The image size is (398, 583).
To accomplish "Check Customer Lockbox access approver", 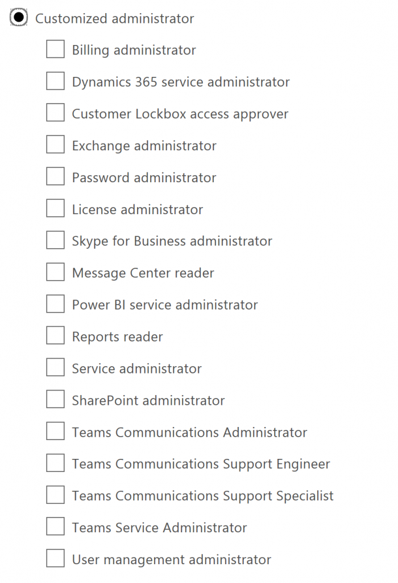I will [55, 113].
